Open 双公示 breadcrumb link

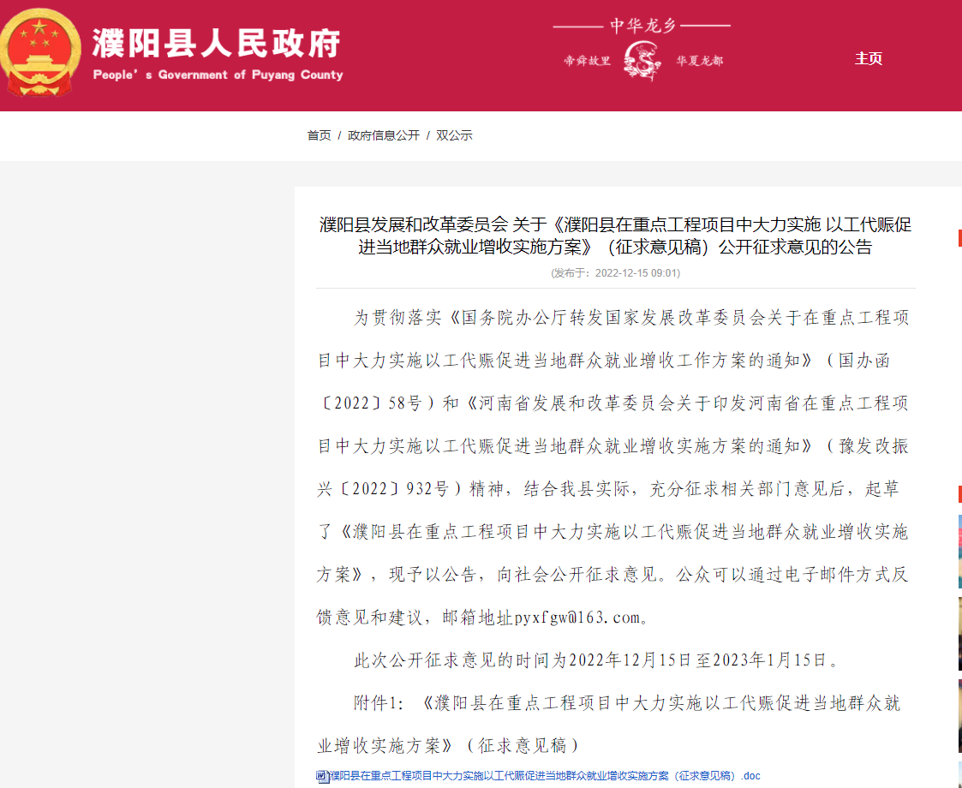[x=454, y=135]
